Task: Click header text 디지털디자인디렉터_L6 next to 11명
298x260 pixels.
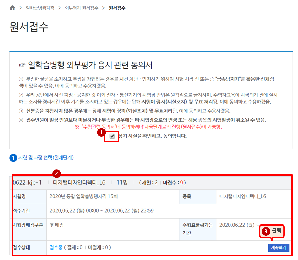Action: point(79,183)
